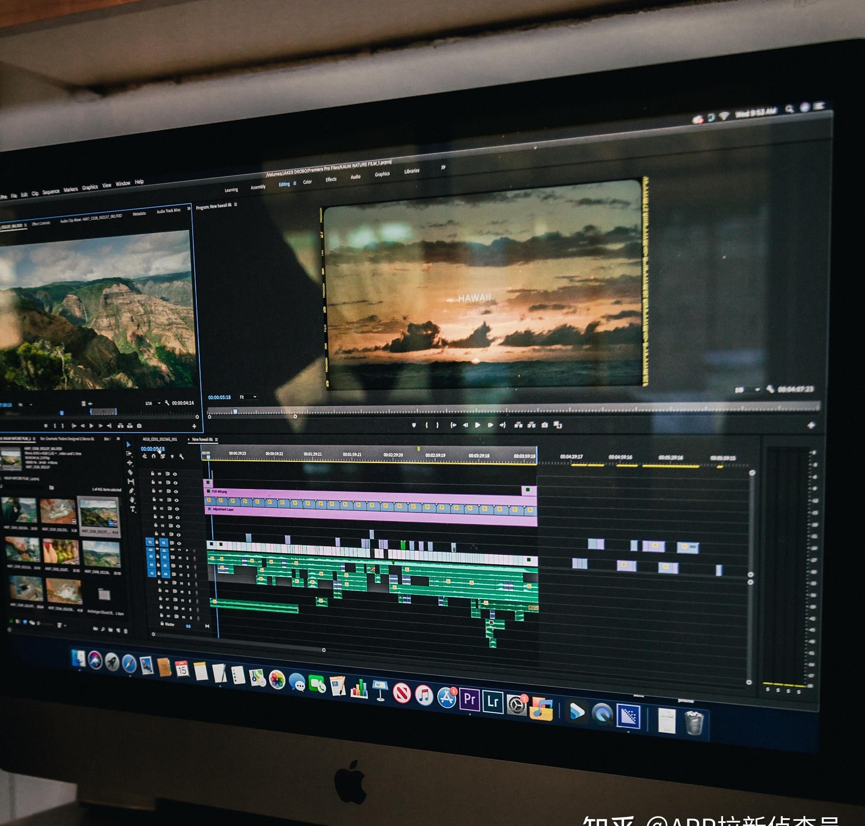Switch to the Color workspace tab
Viewport: 865px width, 826px height.
308,181
